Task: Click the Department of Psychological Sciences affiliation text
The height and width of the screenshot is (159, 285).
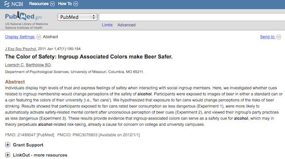Action: 75,72
